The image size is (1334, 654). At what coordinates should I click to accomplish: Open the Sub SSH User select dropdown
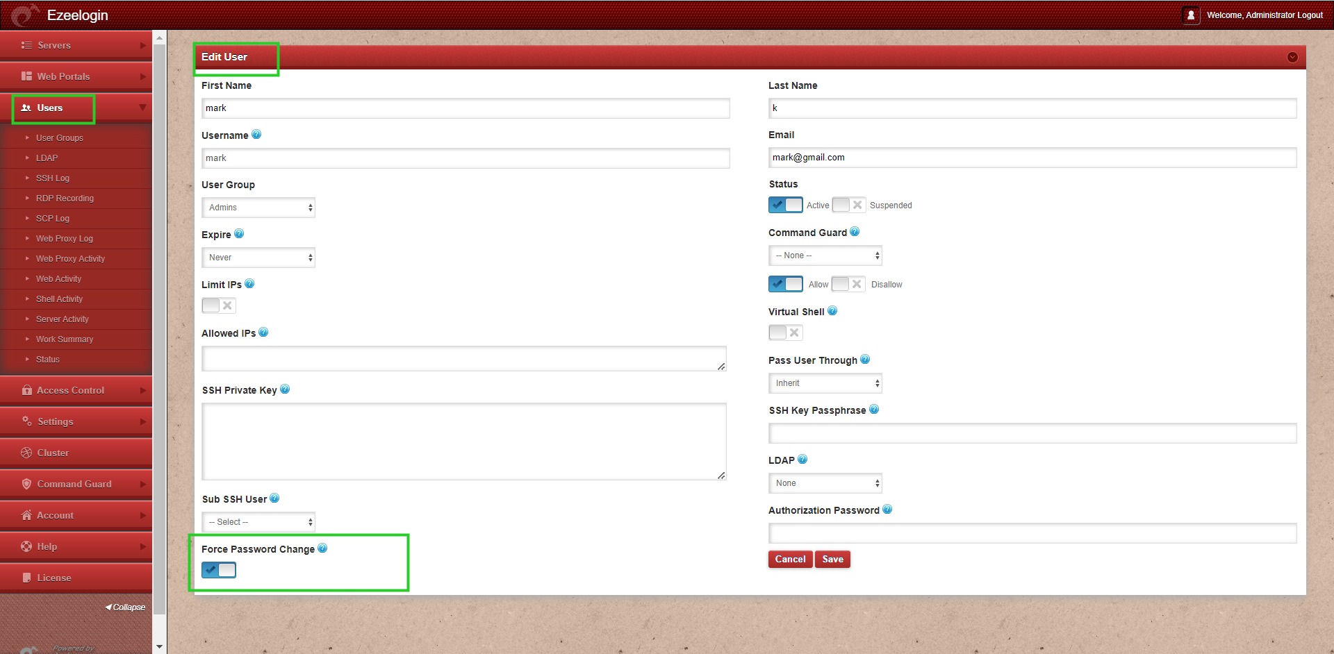[x=258, y=522]
